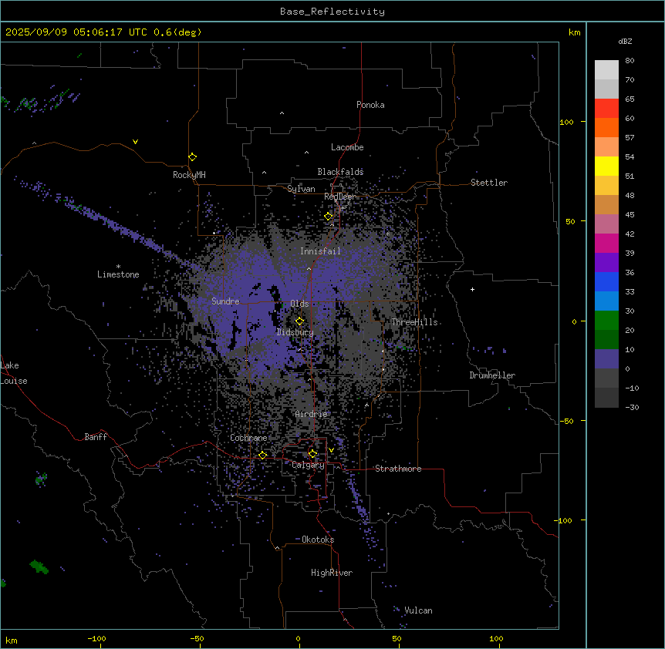665x649 pixels.
Task: Click the legend value -30
Action: coord(632,407)
